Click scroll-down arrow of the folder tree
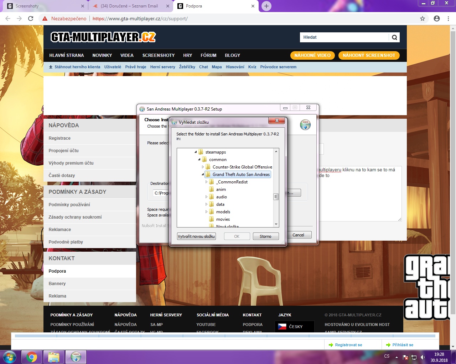The image size is (456, 364). pos(276,224)
